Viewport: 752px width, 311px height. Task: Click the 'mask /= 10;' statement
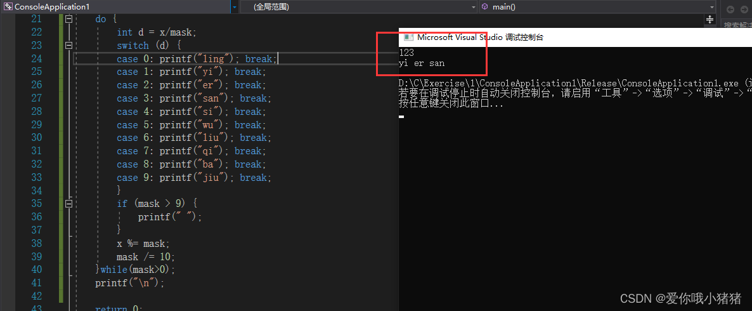pos(146,256)
